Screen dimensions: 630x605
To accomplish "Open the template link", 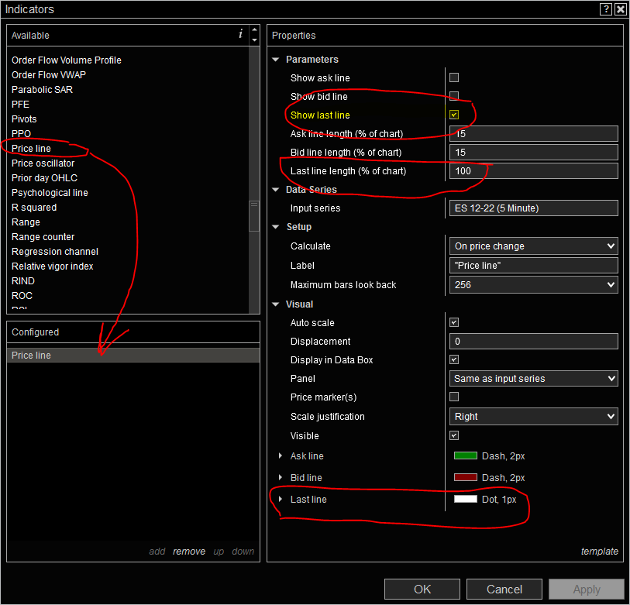I will (600, 552).
